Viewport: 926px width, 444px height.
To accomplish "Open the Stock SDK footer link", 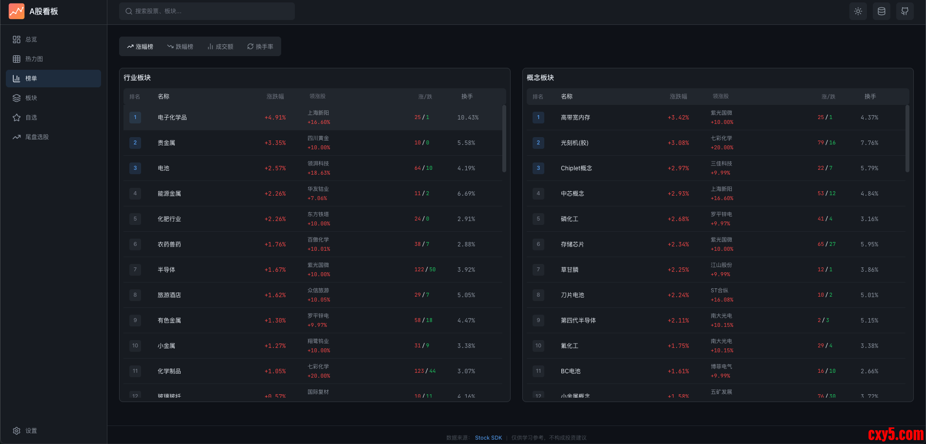I will tap(488, 438).
